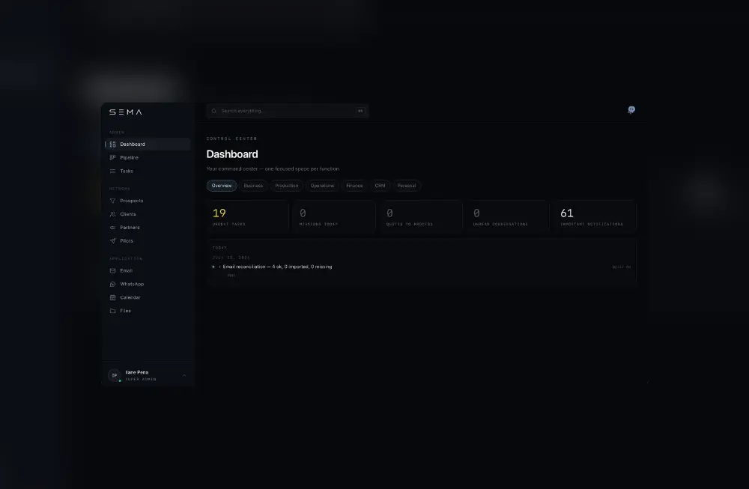Click the Email reconciliation activity entry
This screenshot has width=749, height=489.
click(421, 270)
